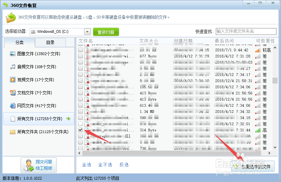The height and width of the screenshot is (182, 281).
Task: Click the 105.50 KB size cell
Action: click(149, 87)
